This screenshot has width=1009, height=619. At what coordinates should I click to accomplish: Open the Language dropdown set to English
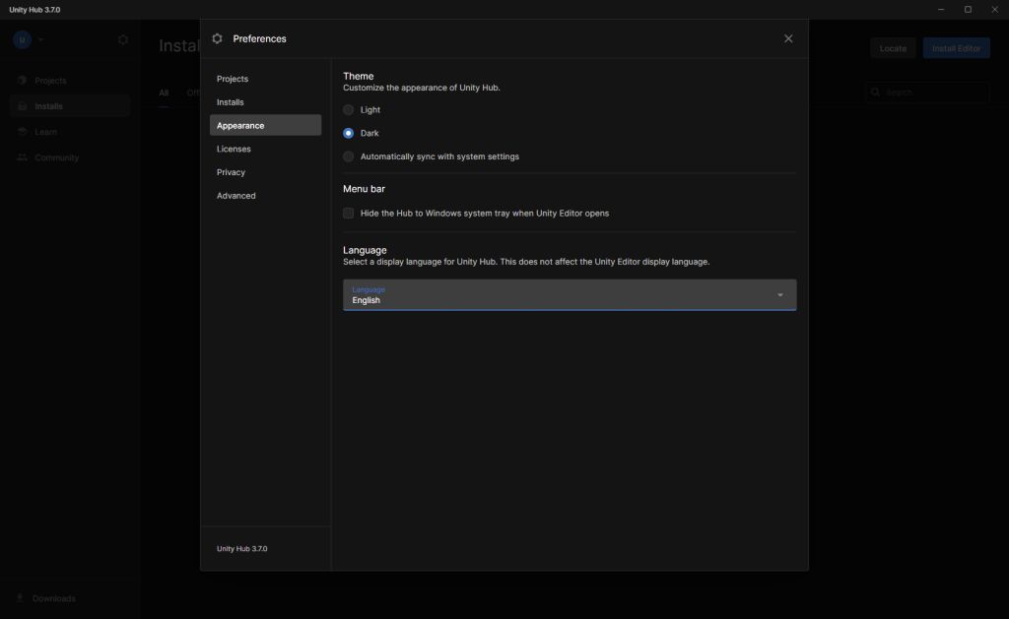(x=570, y=295)
